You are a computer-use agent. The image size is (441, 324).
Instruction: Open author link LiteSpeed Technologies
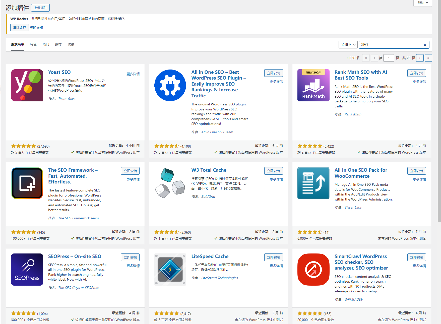(x=220, y=278)
